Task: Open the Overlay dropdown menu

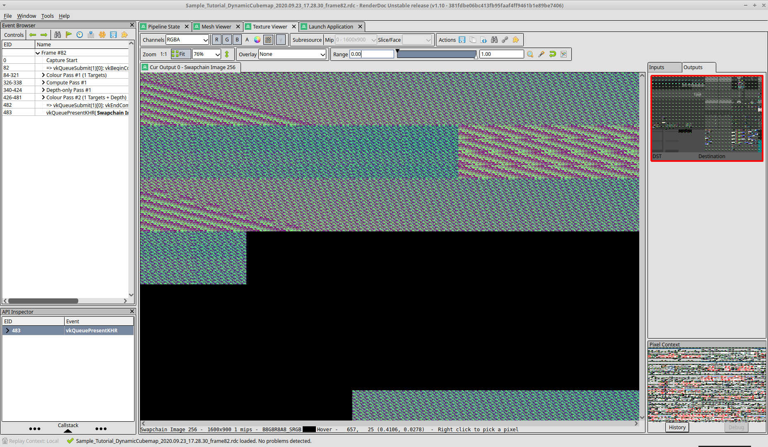Action: (292, 54)
